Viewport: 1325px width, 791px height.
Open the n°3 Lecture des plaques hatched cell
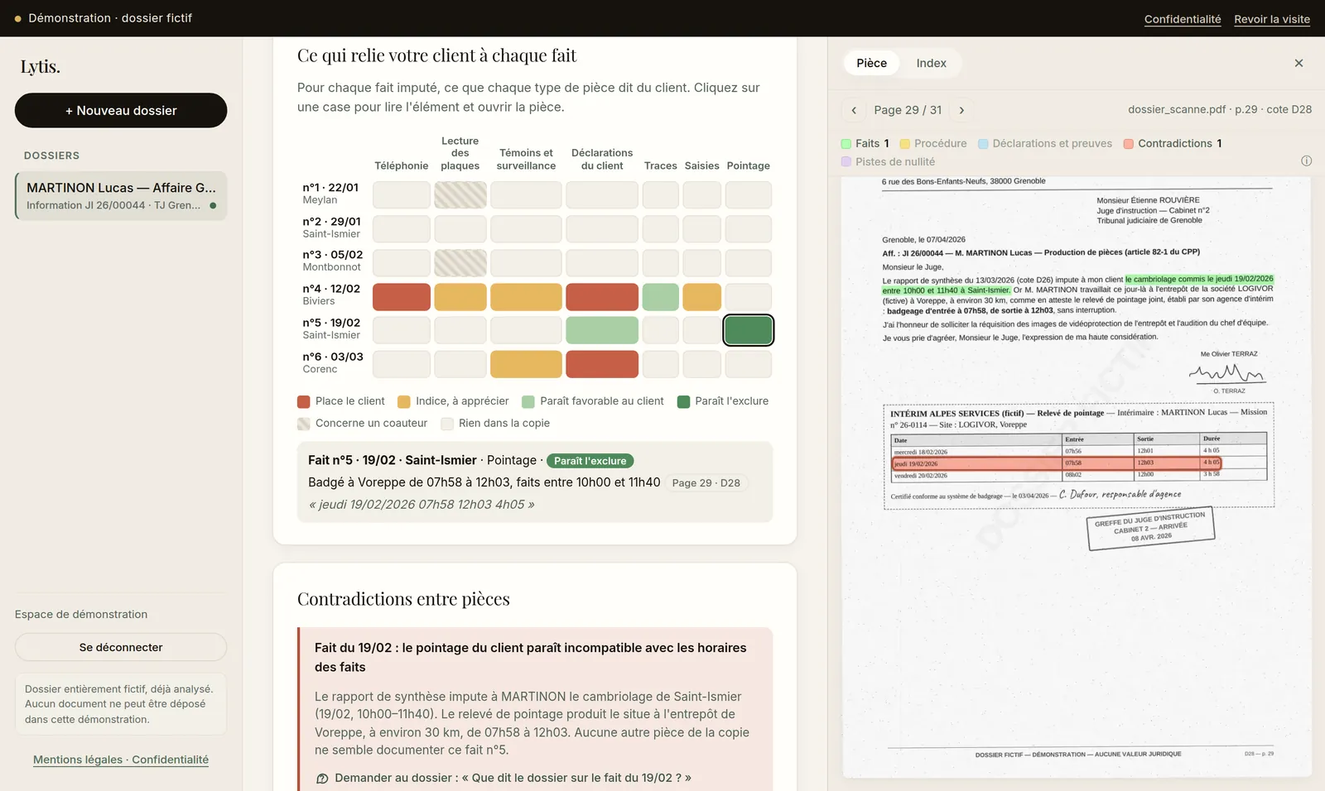(x=460, y=263)
